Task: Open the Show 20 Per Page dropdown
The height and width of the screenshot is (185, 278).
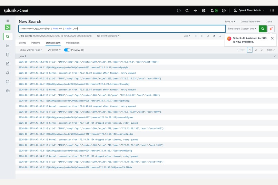Action: tap(31, 50)
